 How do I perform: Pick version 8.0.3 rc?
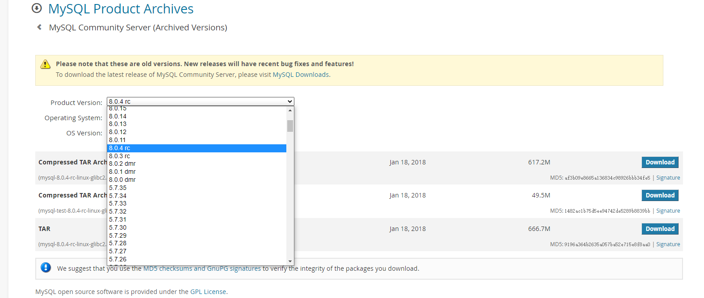click(197, 156)
